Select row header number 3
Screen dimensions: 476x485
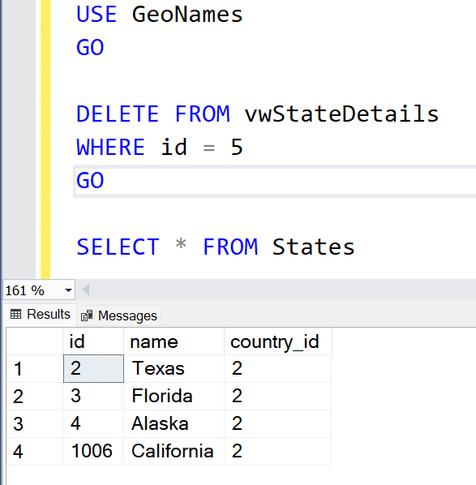35,423
